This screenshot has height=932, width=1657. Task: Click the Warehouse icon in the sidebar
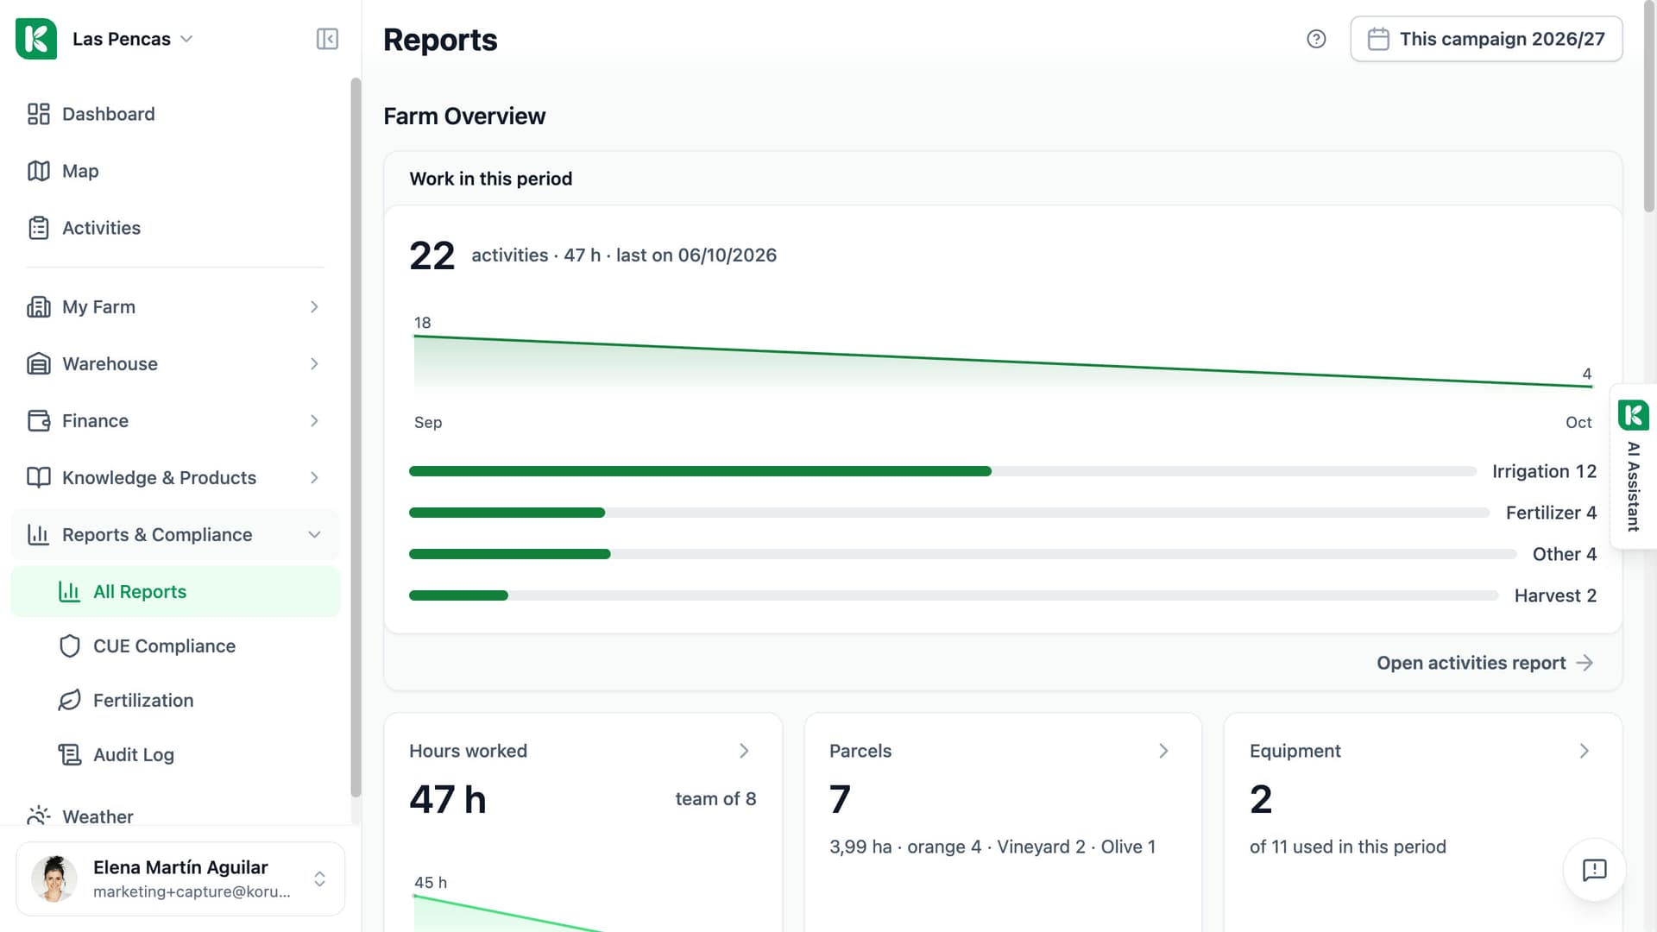(39, 364)
